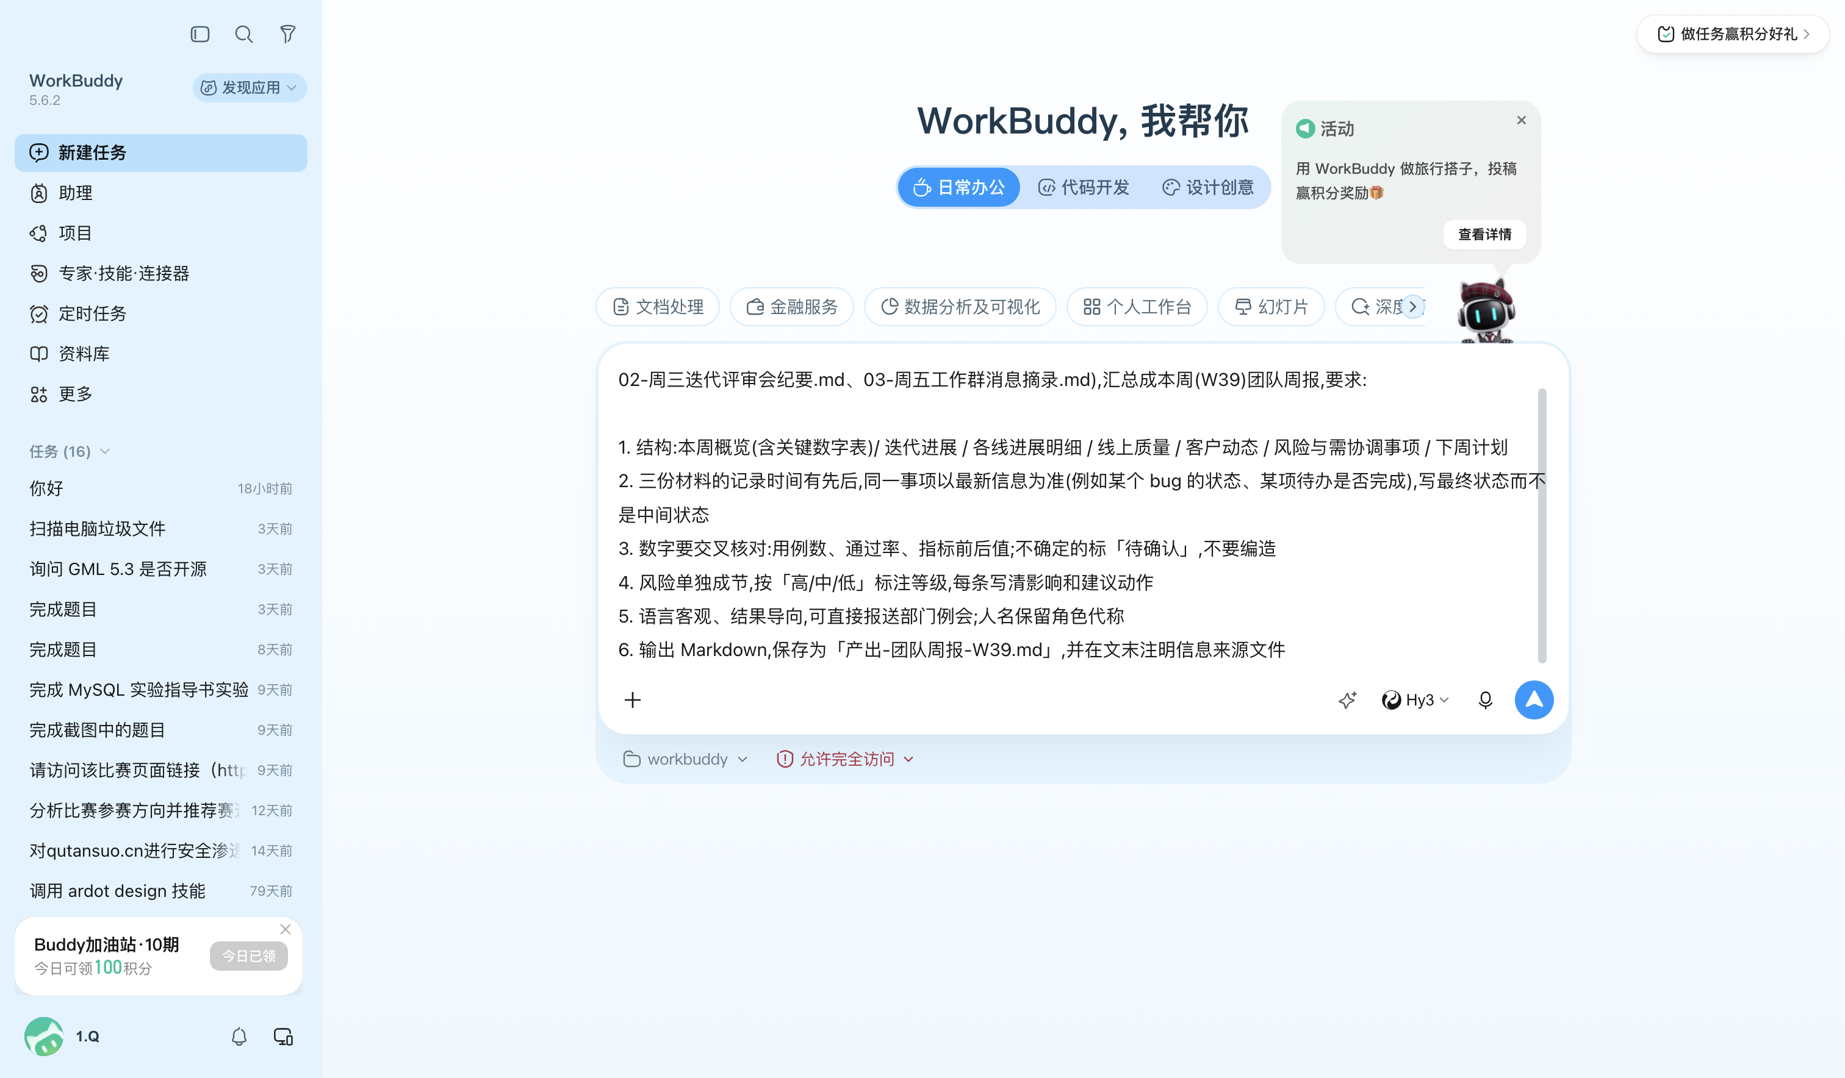The height and width of the screenshot is (1078, 1845).
Task: Open the 允许完全访问 permission dropdown
Action: tap(846, 759)
